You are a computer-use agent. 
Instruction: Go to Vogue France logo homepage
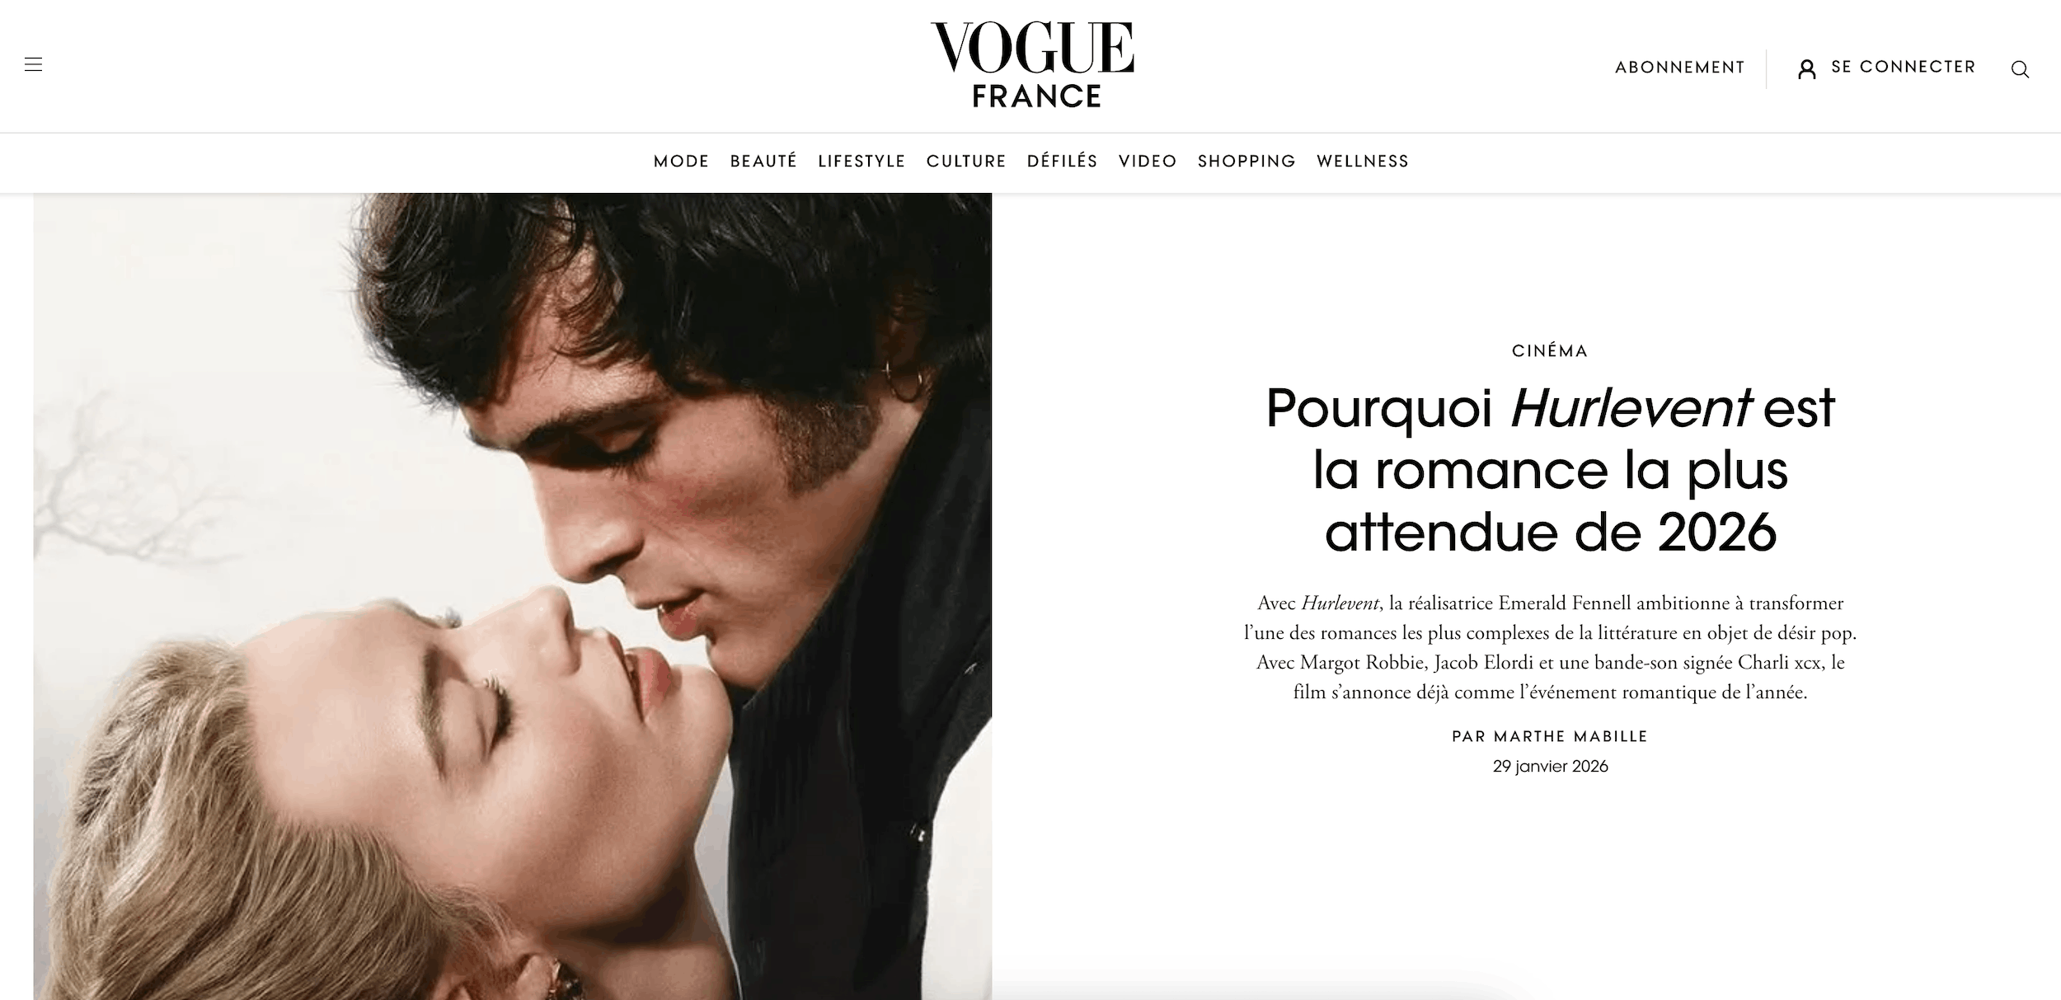1033,65
